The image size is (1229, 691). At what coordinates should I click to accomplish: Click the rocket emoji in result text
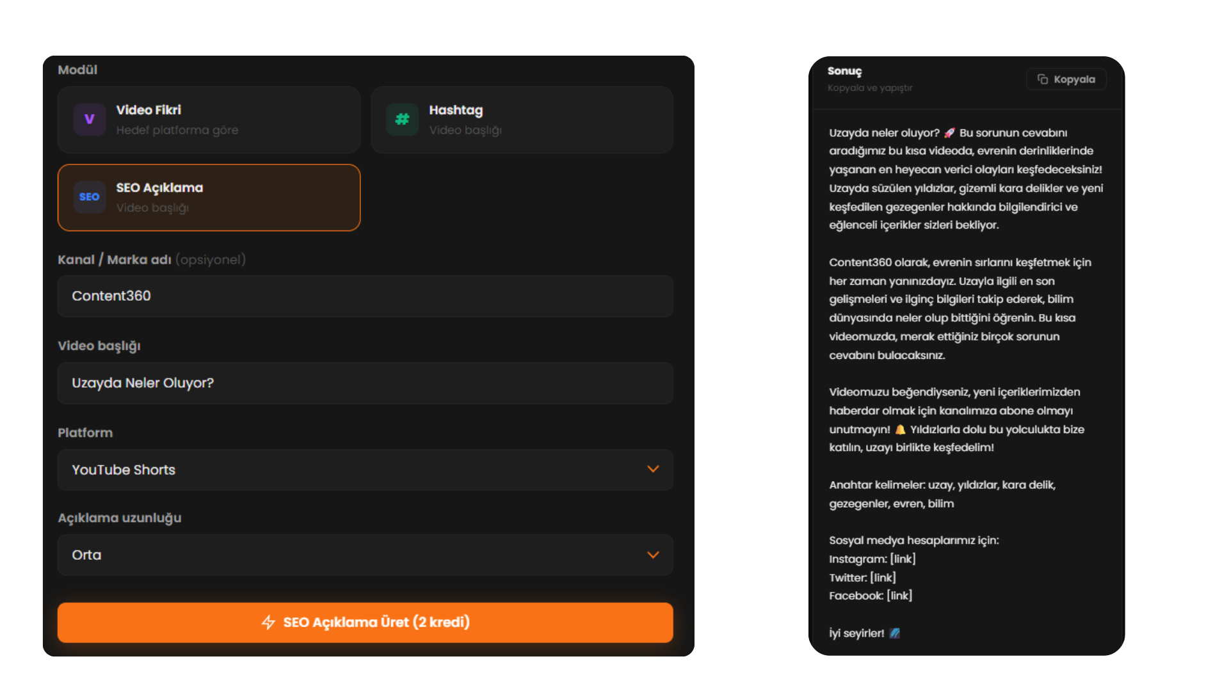click(949, 133)
